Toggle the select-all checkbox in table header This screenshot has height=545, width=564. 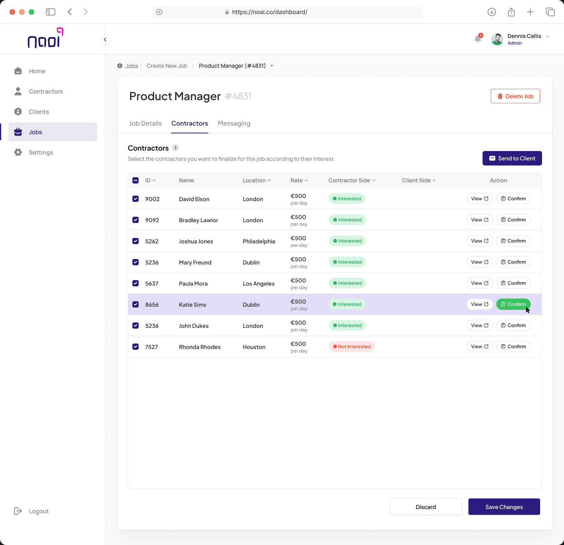(136, 180)
